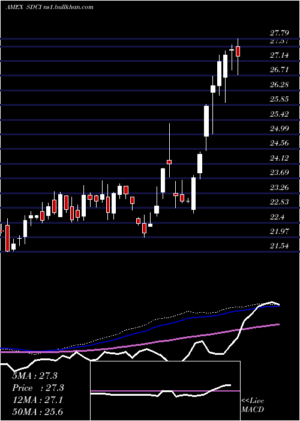Click the 25.42 price axis label
Viewport: 300px width, 421px height.
click(279, 114)
